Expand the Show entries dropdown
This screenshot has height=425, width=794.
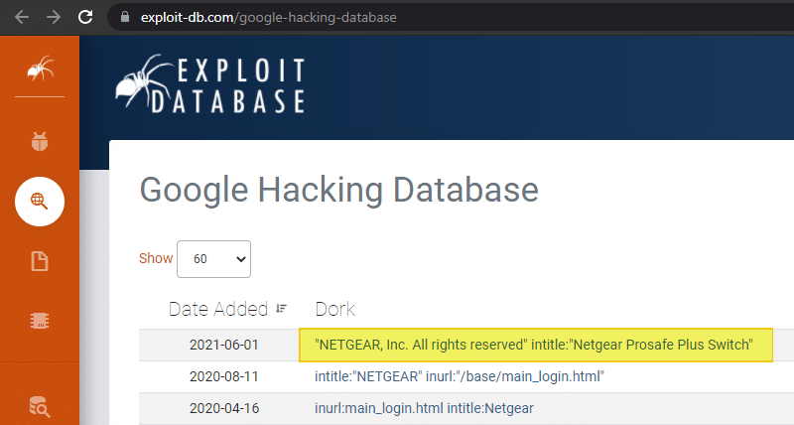(x=213, y=258)
